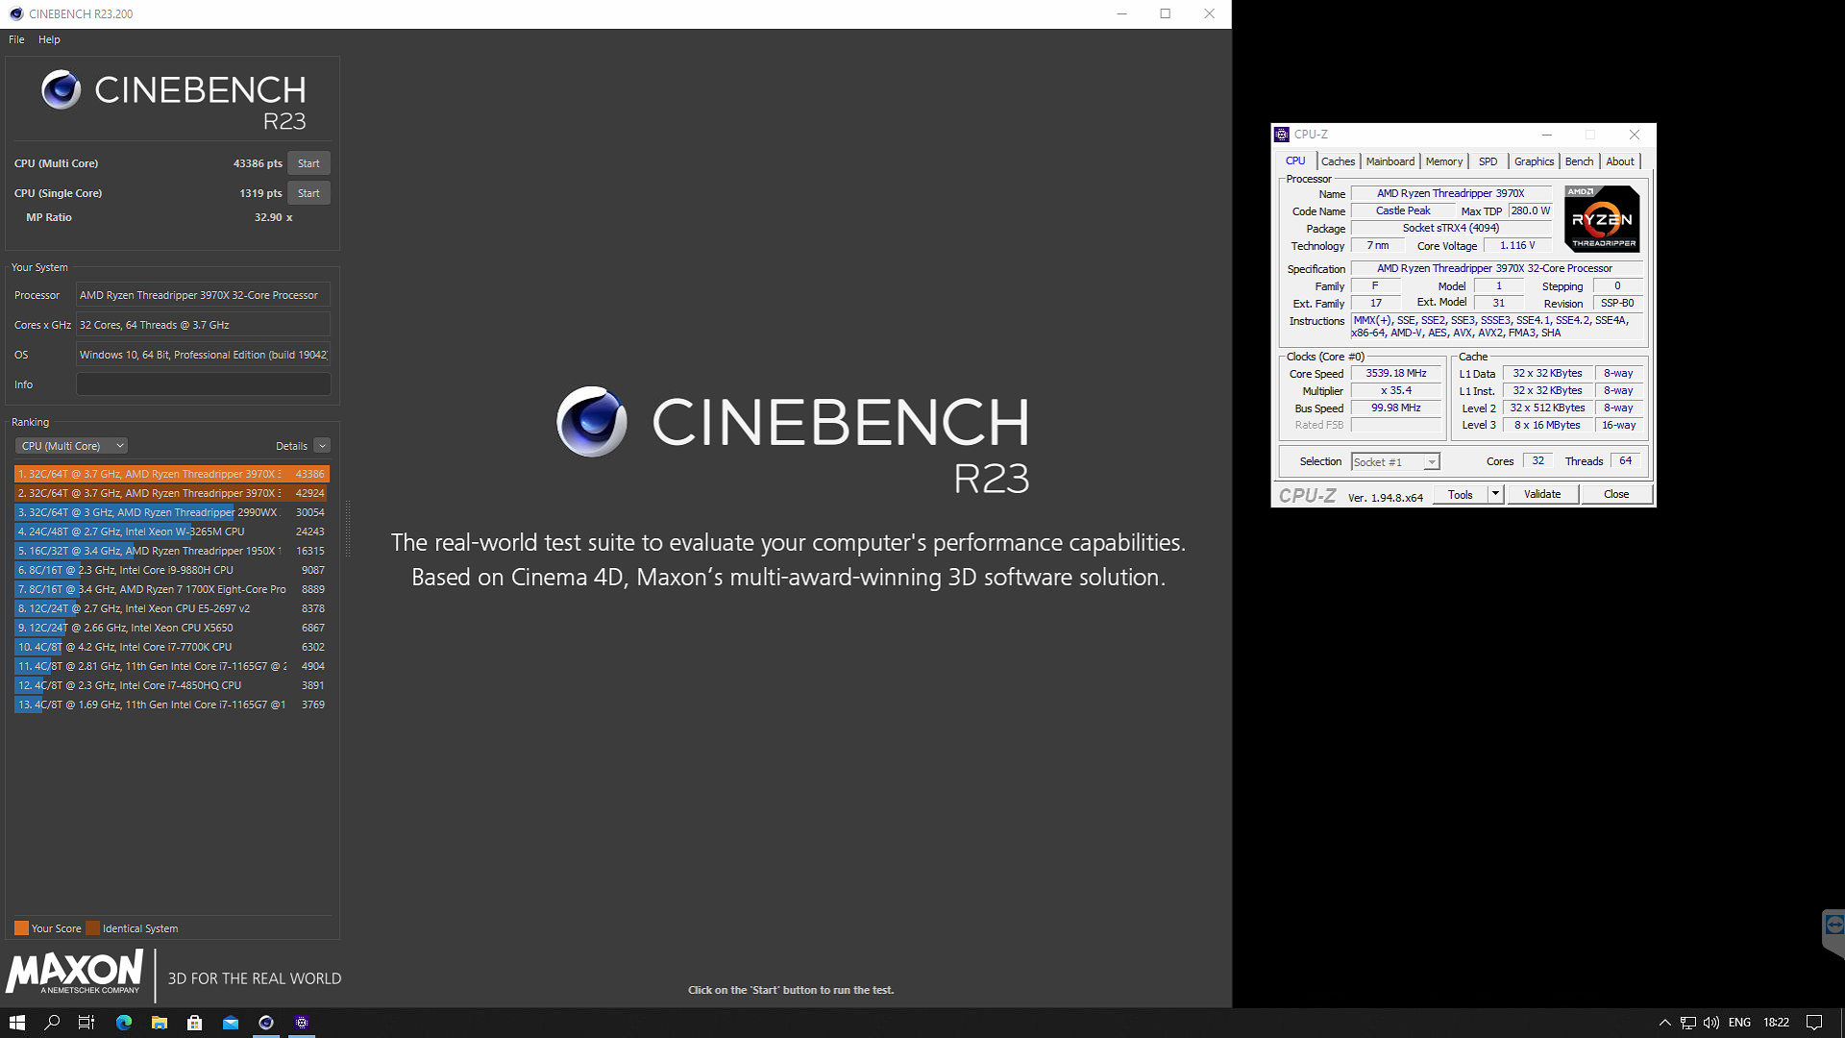The height and width of the screenshot is (1038, 1845).
Task: Switch to the Bench tab in CPU-Z
Action: [1579, 161]
